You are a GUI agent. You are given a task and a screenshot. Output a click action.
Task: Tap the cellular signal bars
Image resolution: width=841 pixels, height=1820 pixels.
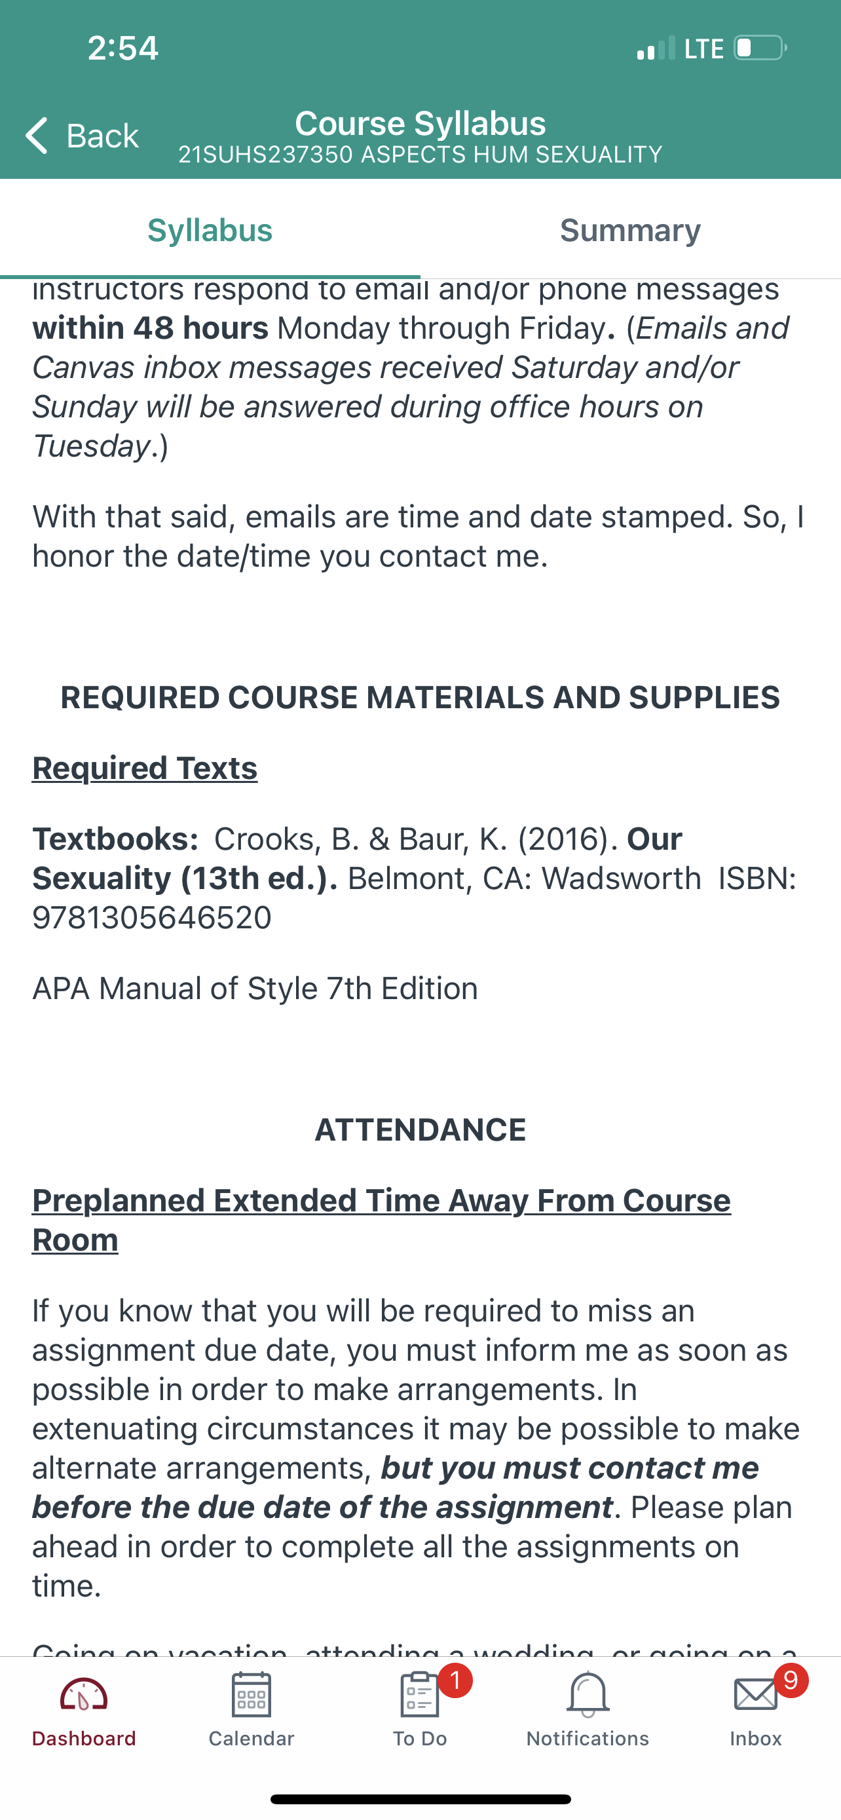(x=656, y=48)
